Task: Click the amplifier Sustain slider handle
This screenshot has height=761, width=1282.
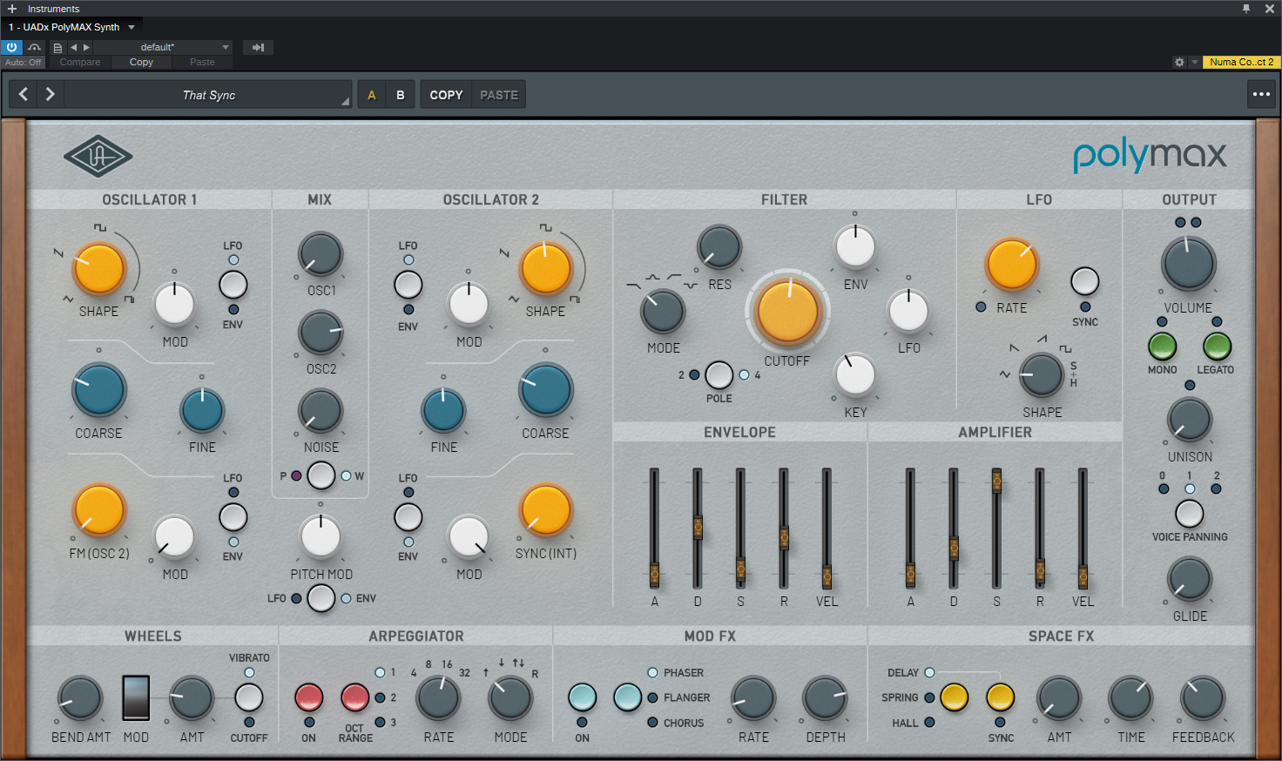Action: pyautogui.click(x=996, y=480)
